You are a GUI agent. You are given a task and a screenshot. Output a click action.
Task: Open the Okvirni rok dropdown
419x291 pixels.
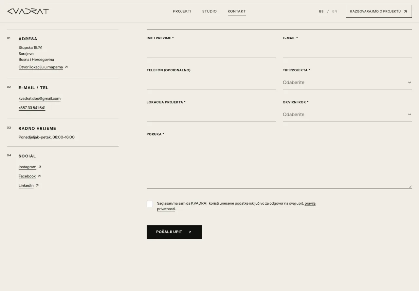coord(347,115)
